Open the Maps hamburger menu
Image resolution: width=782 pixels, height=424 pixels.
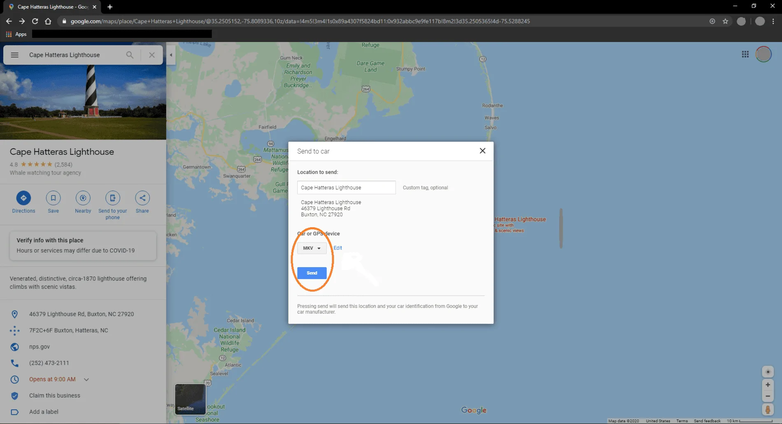14,55
